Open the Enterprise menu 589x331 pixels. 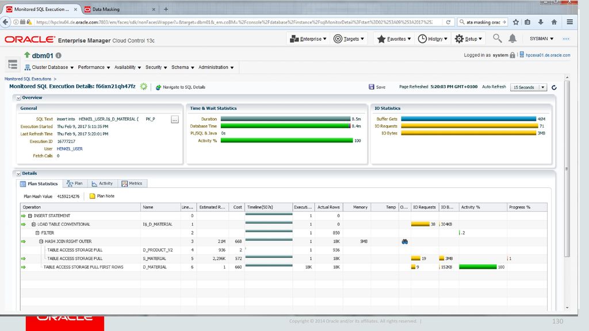[x=308, y=39]
